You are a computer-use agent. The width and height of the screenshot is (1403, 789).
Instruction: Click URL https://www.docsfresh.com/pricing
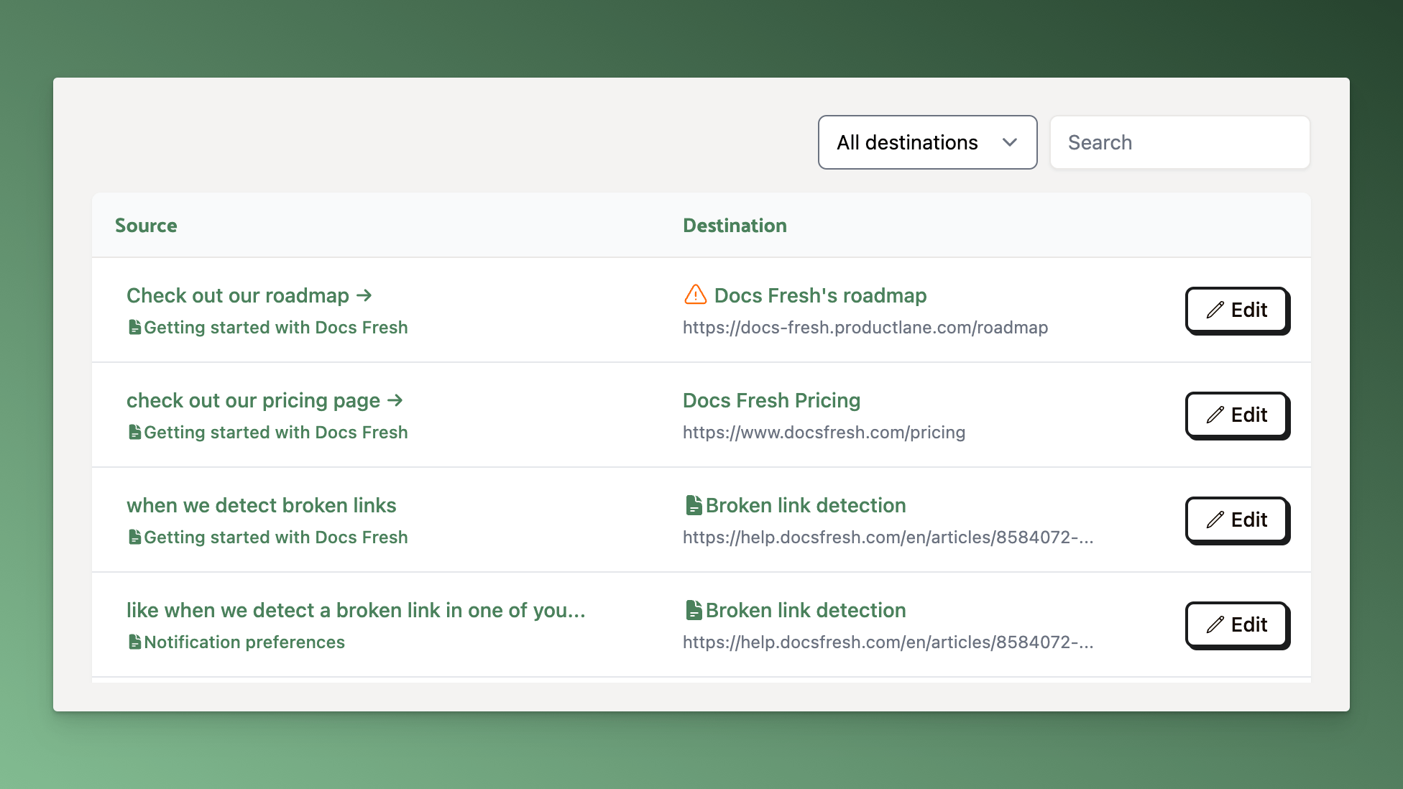(x=824, y=433)
